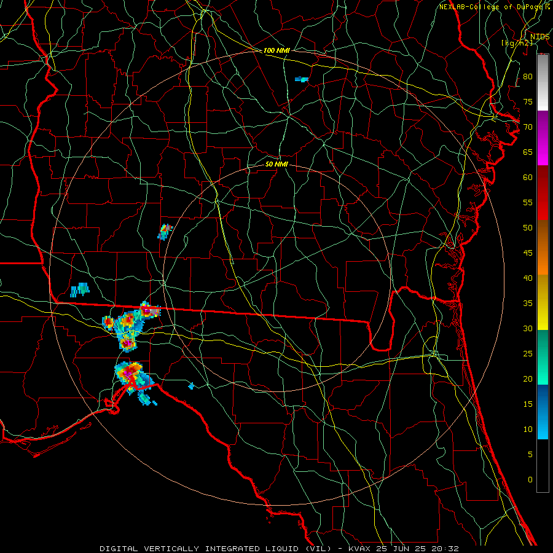Click the small blue echo near the 100 NMI label
Screen dimensions: 553x553
tap(302, 79)
